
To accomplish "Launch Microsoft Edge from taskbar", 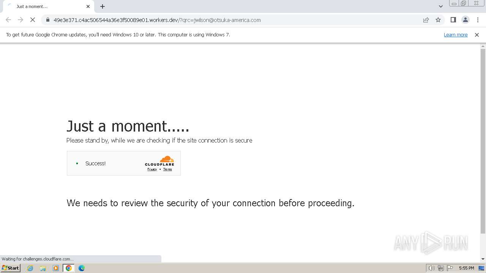I will 81,268.
